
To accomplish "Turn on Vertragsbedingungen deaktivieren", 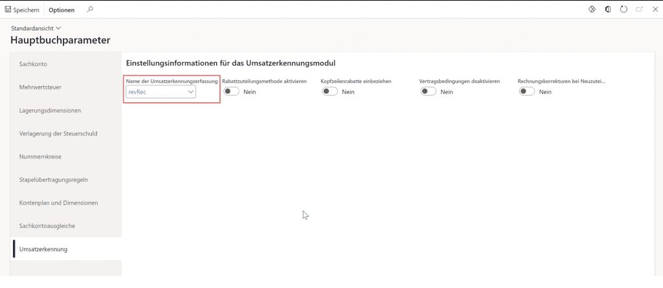I will (428, 92).
